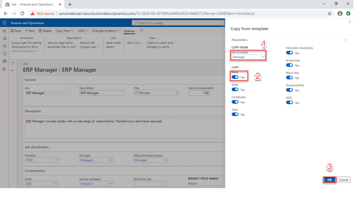The width and height of the screenshot is (354, 199).
Task: Click the Job breadcrumb link
Action: [25, 64]
